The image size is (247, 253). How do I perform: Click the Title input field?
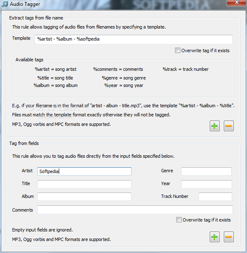[x=84, y=184]
